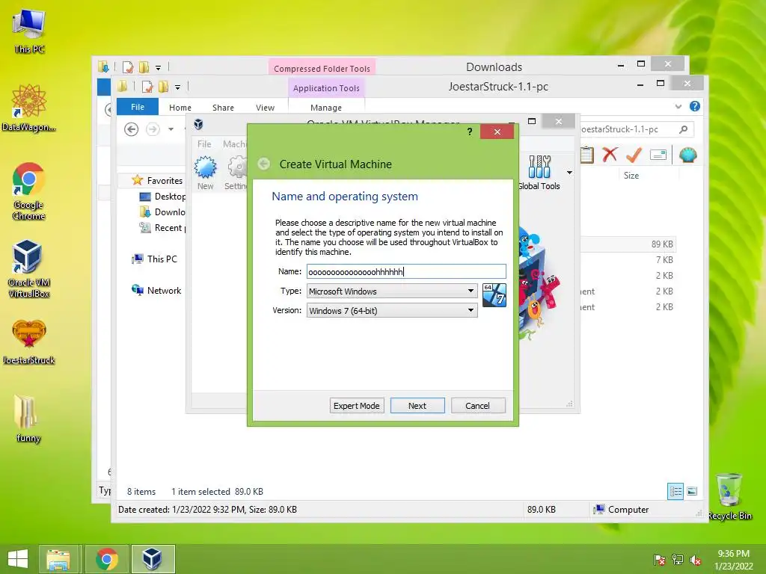This screenshot has height=574, width=766.
Task: Click the 7 KB file row
Action: point(628,259)
